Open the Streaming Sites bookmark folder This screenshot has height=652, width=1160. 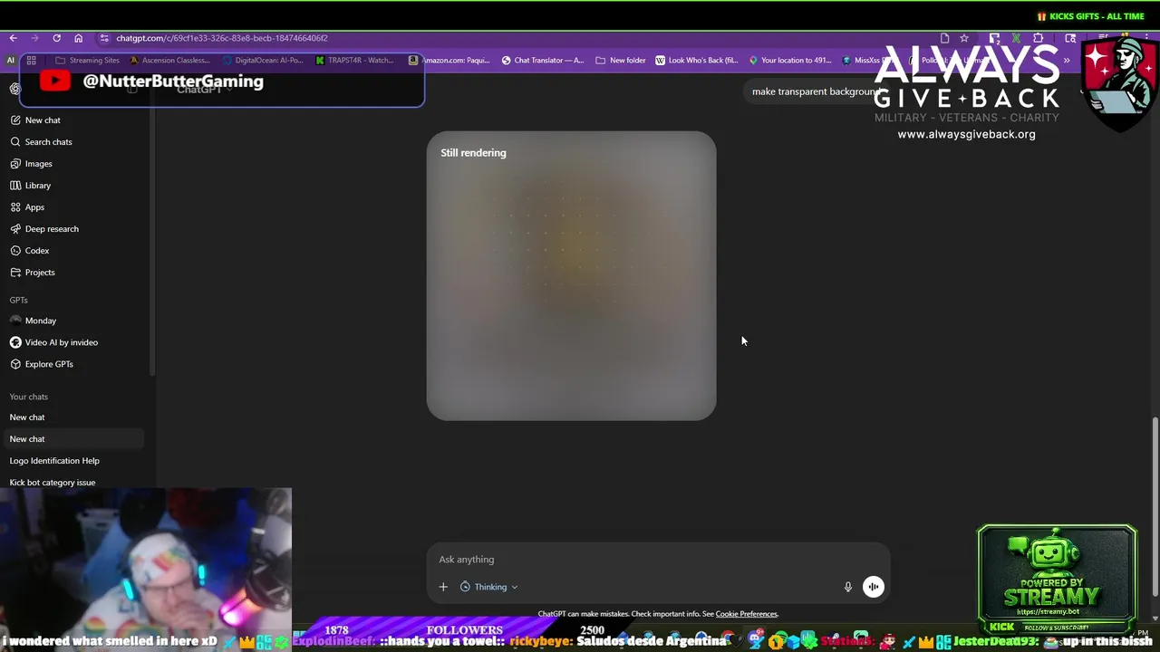coord(88,61)
